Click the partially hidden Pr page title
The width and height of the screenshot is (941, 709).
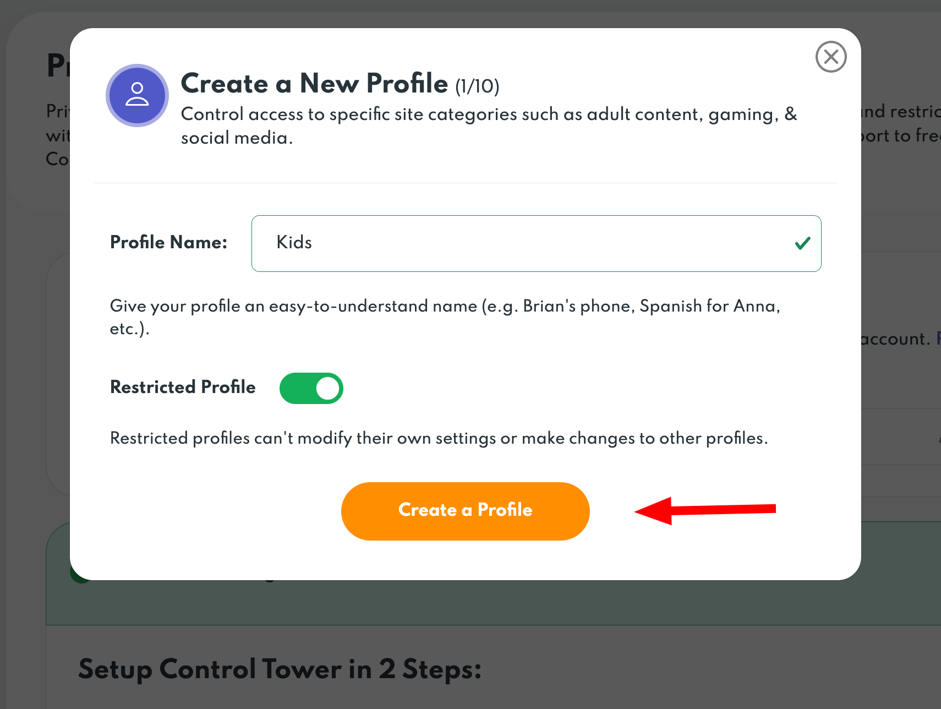pos(58,65)
